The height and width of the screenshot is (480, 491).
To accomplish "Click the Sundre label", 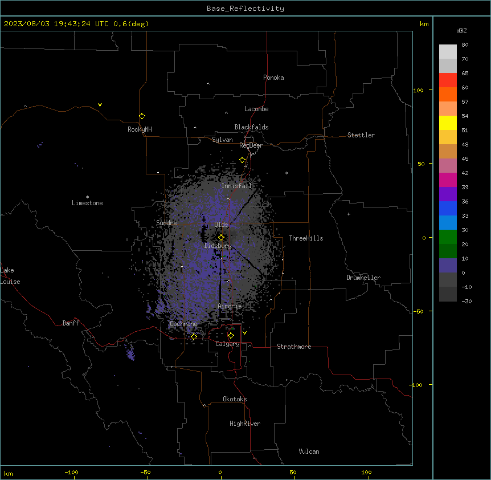I will 166,223.
